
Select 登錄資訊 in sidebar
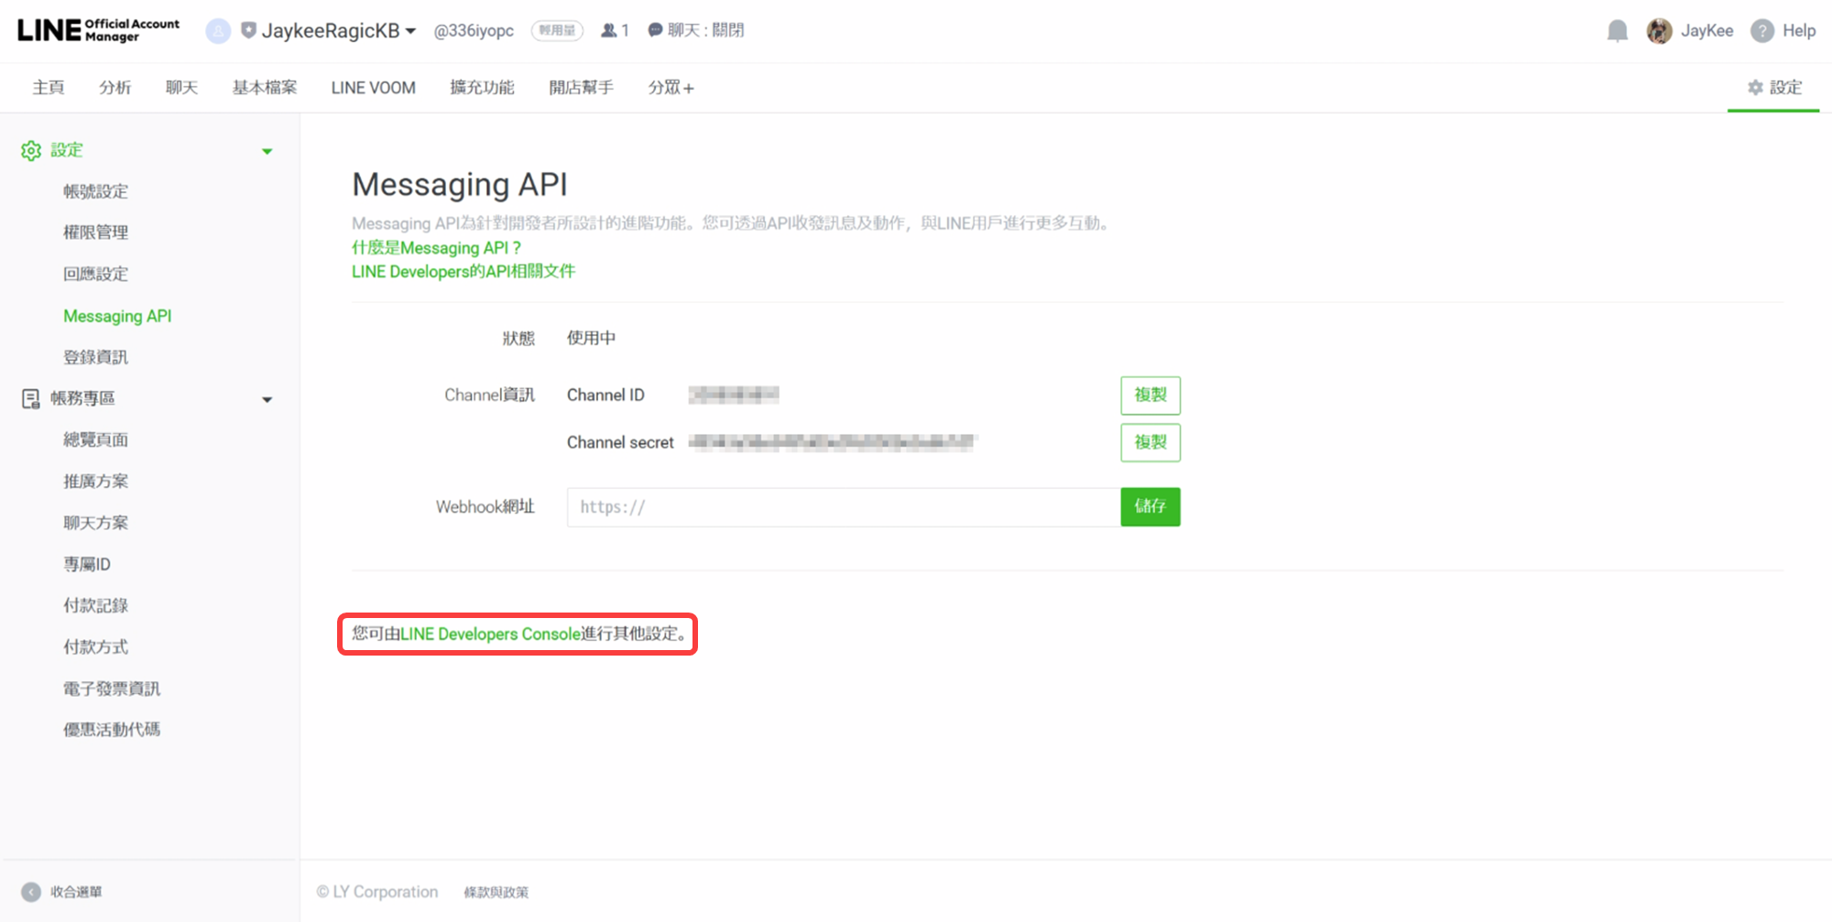tap(96, 357)
